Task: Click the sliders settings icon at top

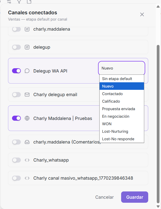Action: click(x=9, y=2)
